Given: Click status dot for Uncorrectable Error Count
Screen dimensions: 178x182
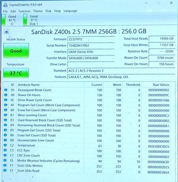Looking at the screenshot, I should coord(5,140).
